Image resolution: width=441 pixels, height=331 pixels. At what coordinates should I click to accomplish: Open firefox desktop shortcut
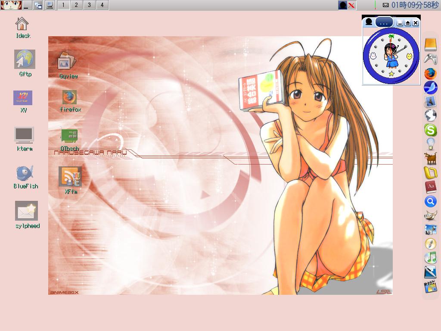pos(69,97)
